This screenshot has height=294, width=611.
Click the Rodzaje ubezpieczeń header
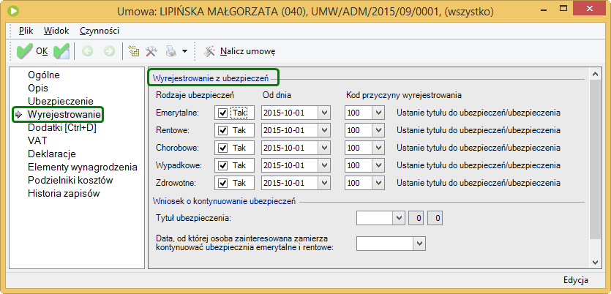click(195, 95)
